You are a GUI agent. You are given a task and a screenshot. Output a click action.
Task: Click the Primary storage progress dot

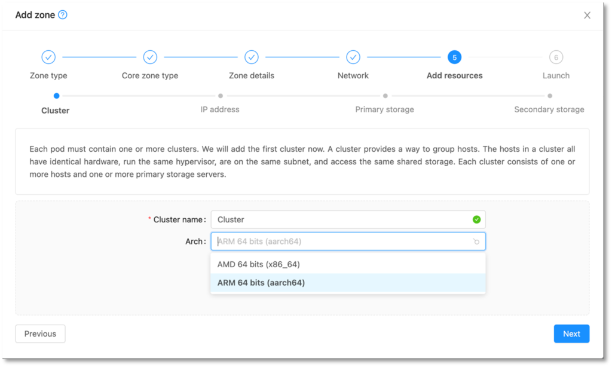(x=385, y=95)
